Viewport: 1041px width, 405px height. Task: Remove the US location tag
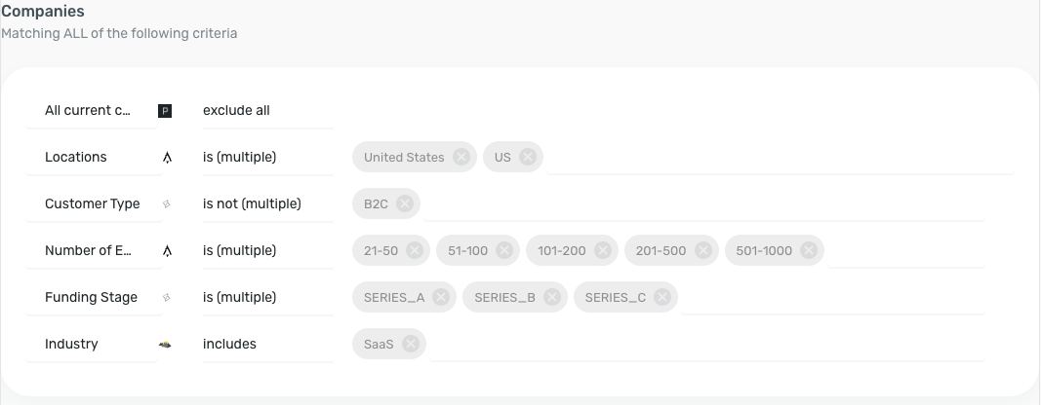[x=528, y=157]
